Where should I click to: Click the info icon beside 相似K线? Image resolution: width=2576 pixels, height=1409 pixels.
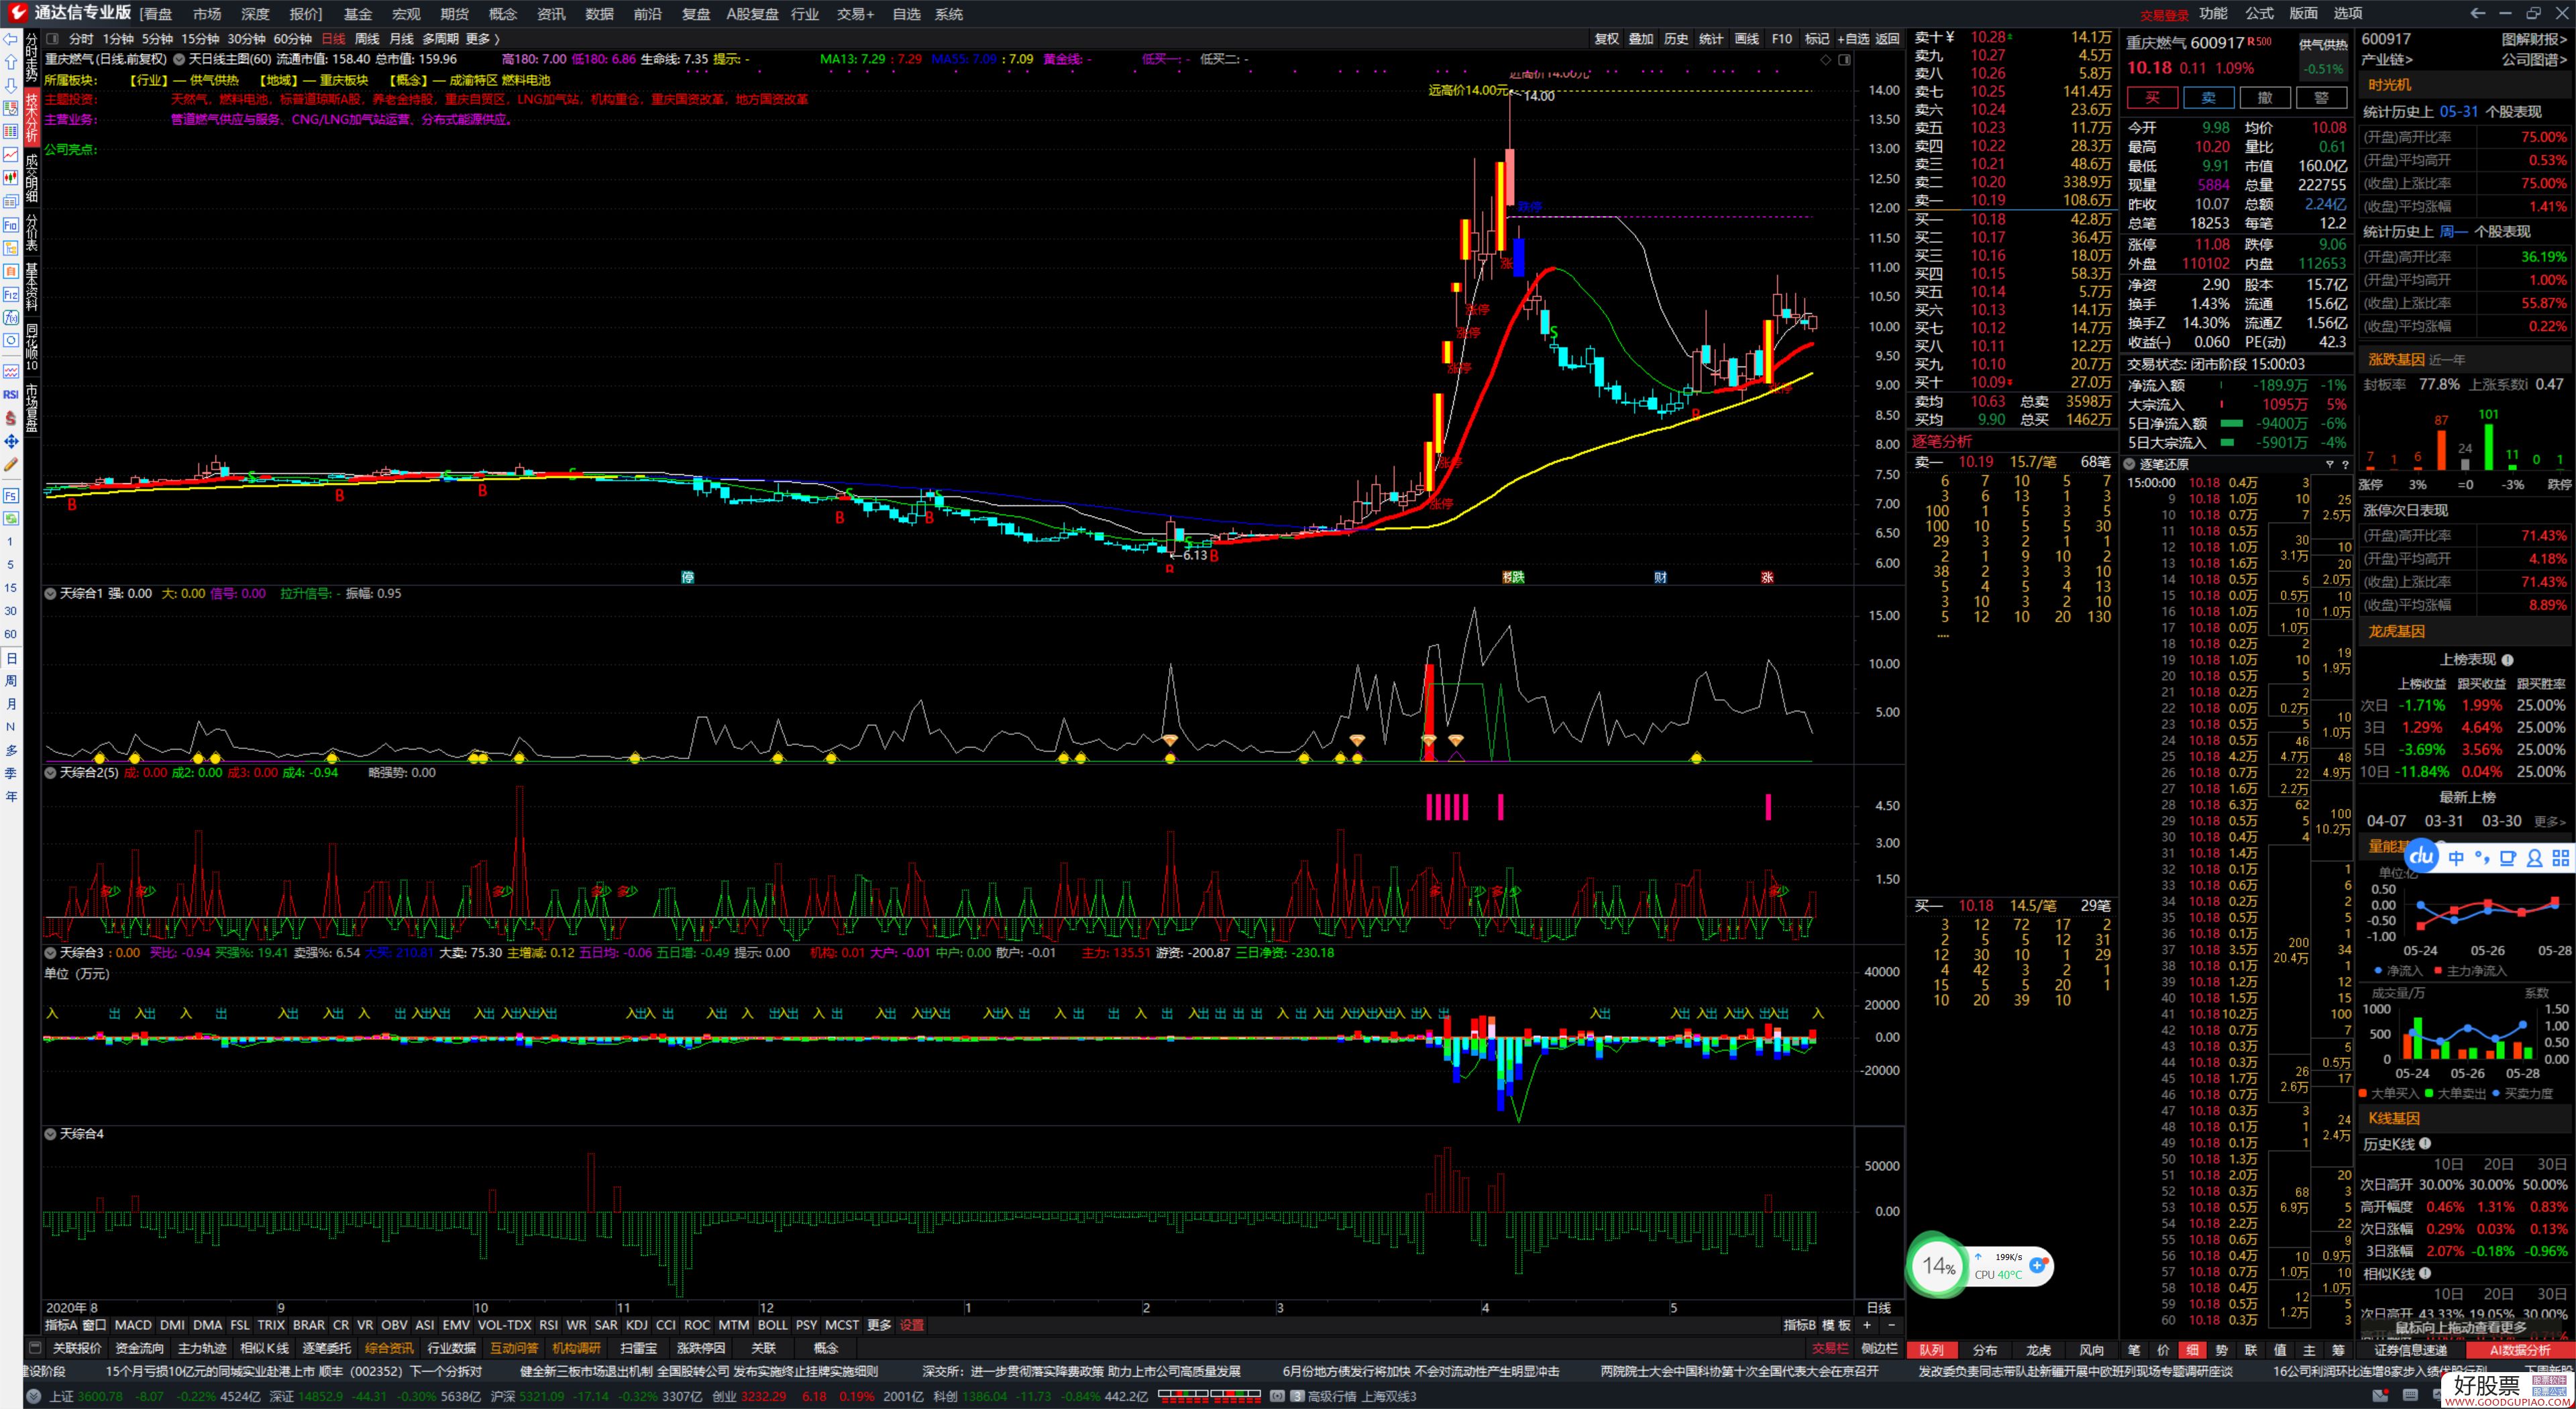point(2425,1274)
